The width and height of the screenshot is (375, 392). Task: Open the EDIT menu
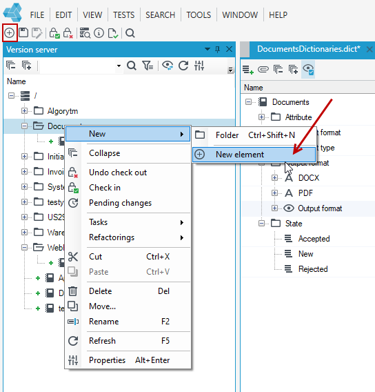[63, 15]
